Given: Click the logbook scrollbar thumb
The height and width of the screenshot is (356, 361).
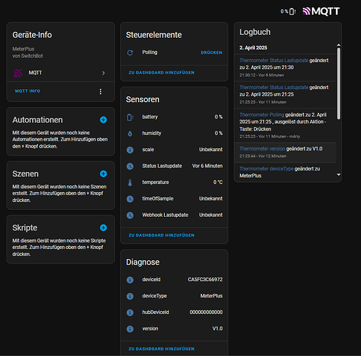Looking at the screenshot, I should pyautogui.click(x=339, y=83).
